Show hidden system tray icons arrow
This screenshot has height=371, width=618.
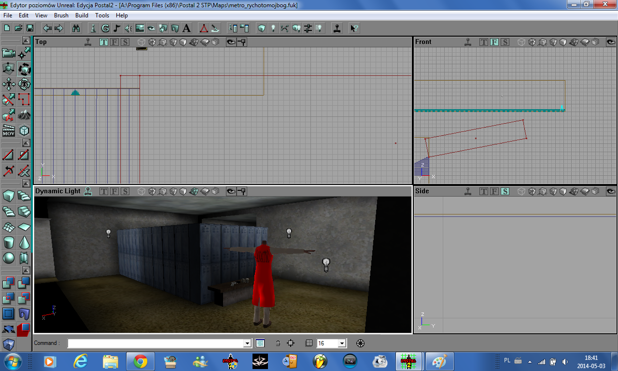531,361
